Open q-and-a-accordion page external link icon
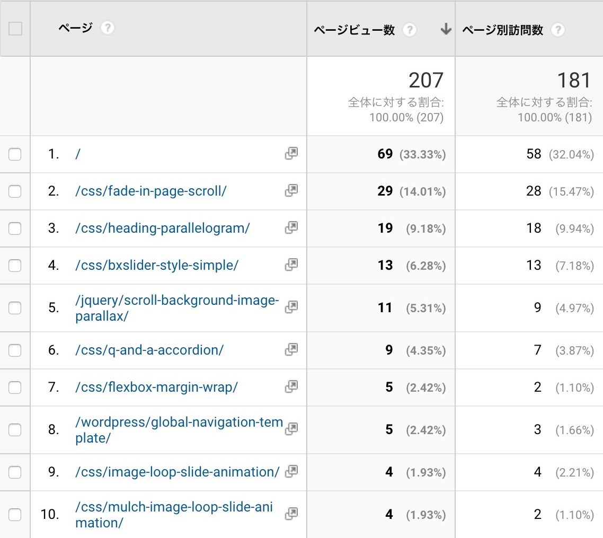The width and height of the screenshot is (603, 538). click(291, 349)
